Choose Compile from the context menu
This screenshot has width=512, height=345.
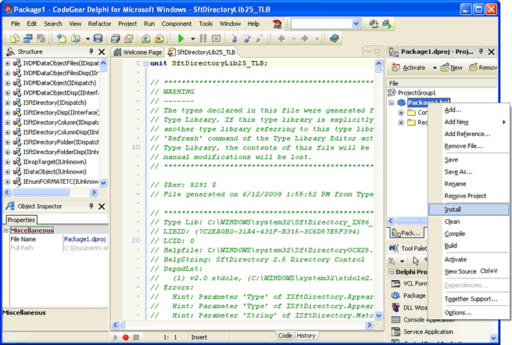click(468, 234)
